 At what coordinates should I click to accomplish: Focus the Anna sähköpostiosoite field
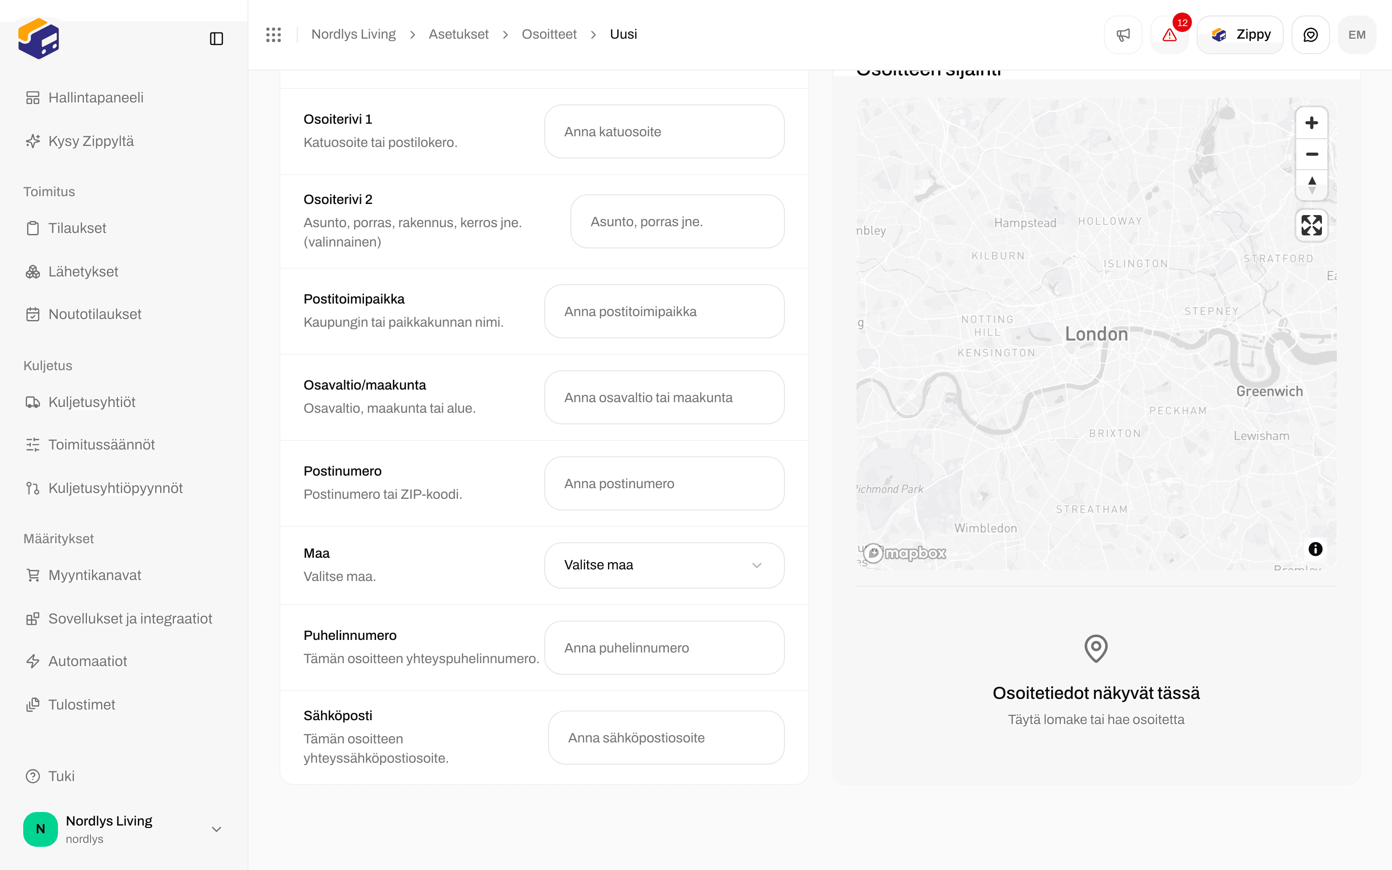[x=666, y=738]
